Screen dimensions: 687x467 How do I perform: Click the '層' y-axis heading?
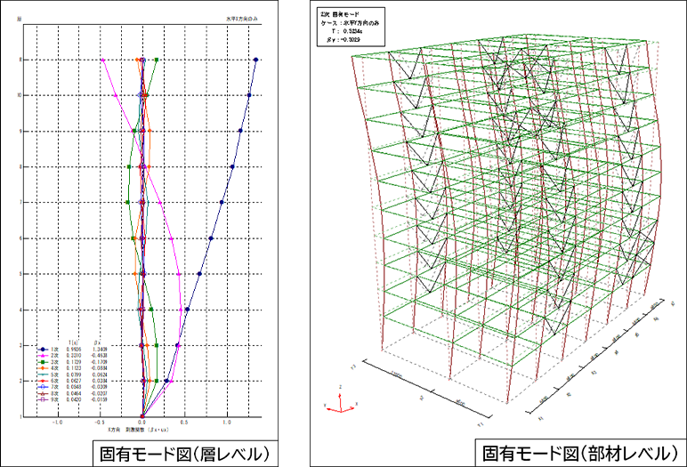(x=20, y=19)
